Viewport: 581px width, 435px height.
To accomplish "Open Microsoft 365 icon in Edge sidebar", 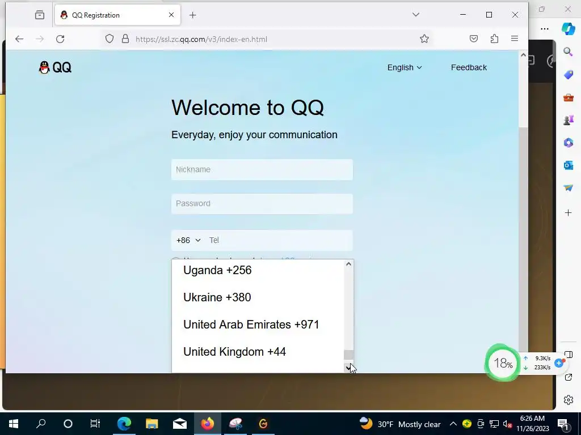I will pos(568,142).
